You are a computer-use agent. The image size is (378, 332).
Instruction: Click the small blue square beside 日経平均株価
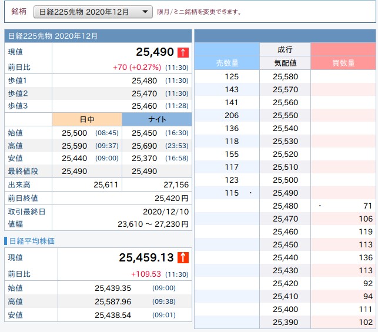click(x=6, y=241)
